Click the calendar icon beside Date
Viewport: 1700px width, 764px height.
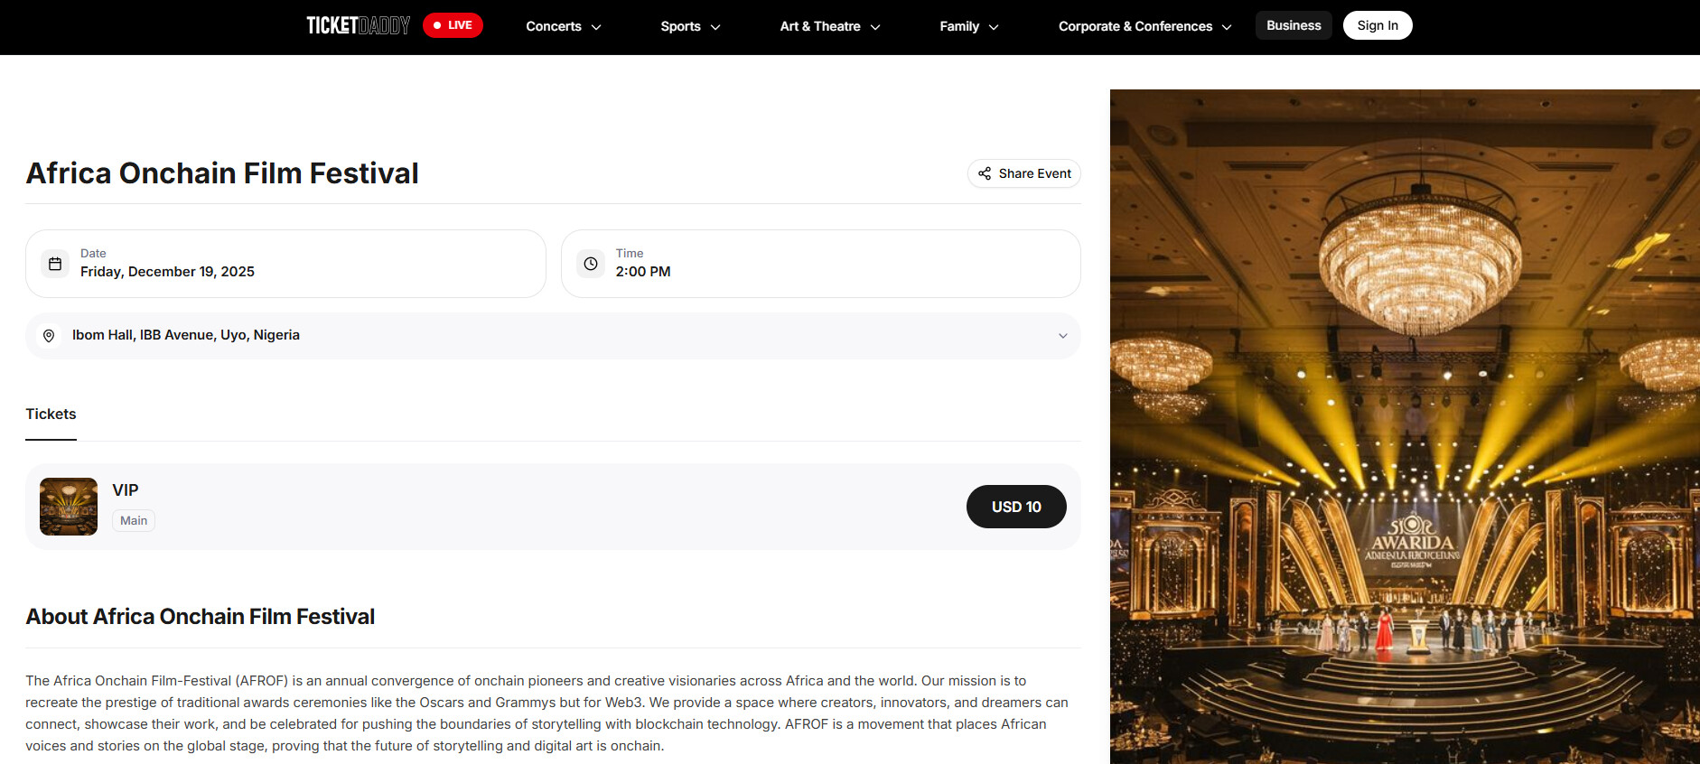pos(55,264)
